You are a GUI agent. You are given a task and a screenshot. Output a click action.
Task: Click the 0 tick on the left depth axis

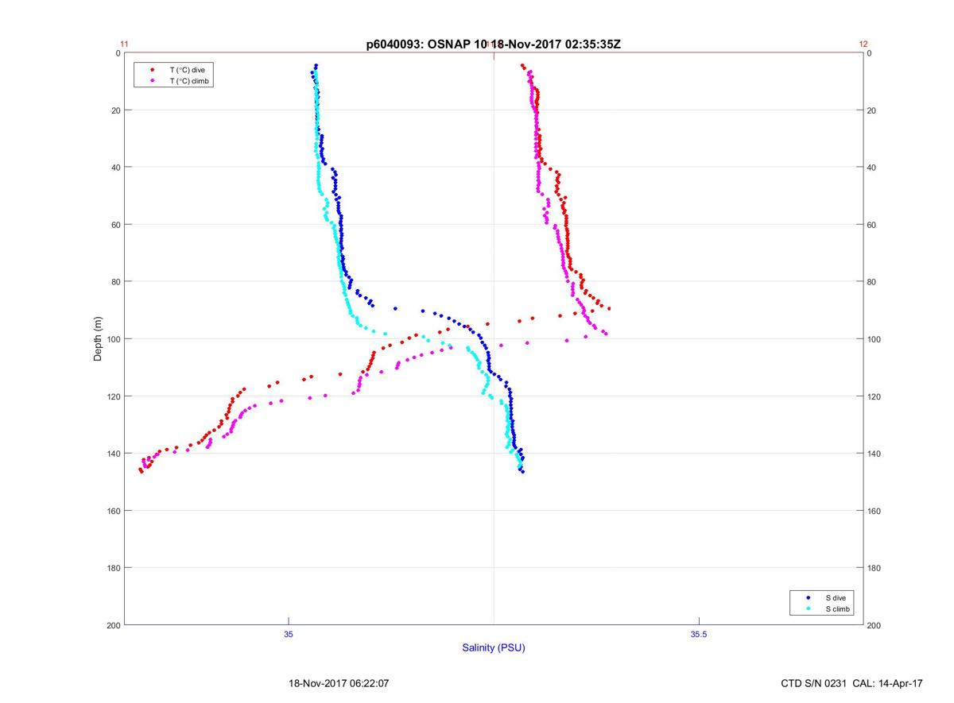coord(118,53)
